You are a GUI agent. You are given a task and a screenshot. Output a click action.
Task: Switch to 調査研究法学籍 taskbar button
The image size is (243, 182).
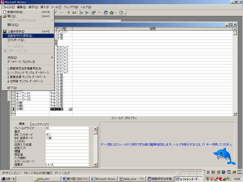coord(161,179)
